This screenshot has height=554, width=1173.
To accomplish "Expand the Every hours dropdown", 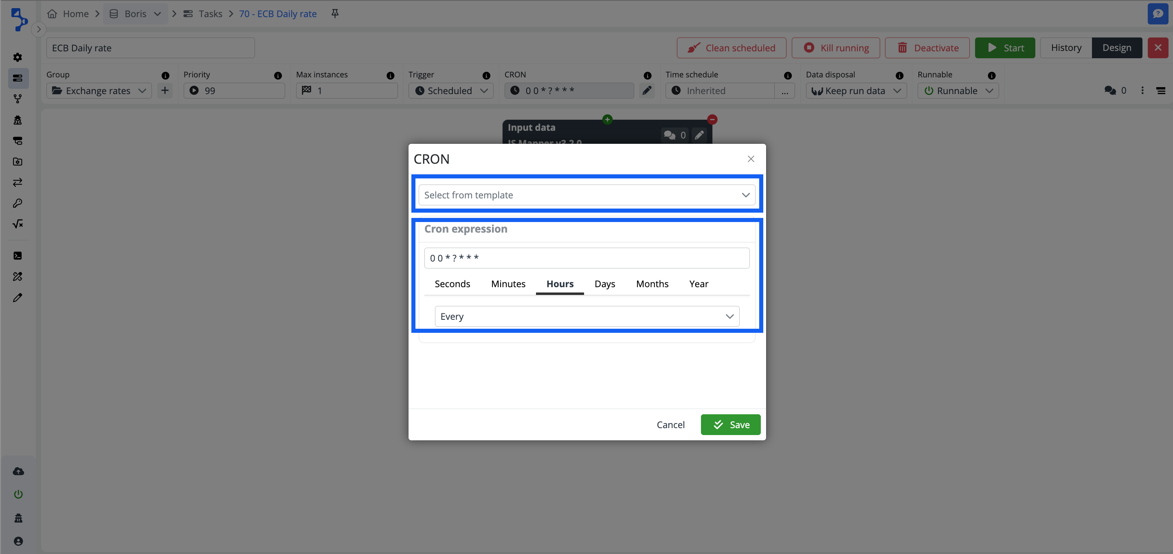I will [586, 316].
